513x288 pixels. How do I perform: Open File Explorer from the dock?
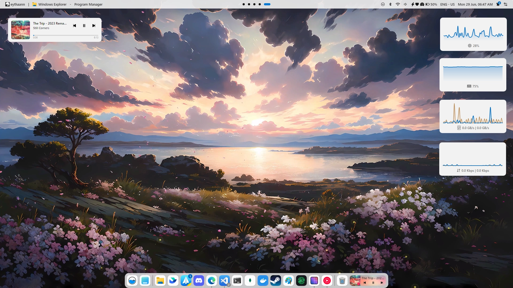(160, 281)
